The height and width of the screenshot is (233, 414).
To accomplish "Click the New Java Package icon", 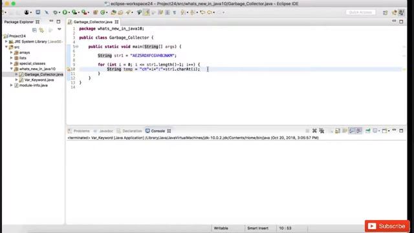I will pos(95,12).
